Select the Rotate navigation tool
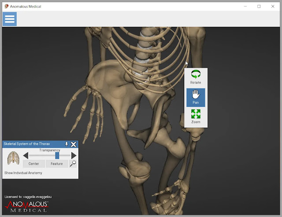This screenshot has width=282, height=217. pos(196,77)
